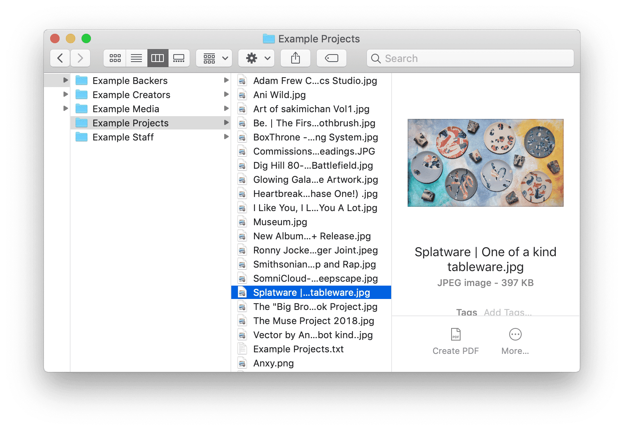This screenshot has width=624, height=430.
Task: Click the magnifier icon in Search field
Action: [376, 58]
